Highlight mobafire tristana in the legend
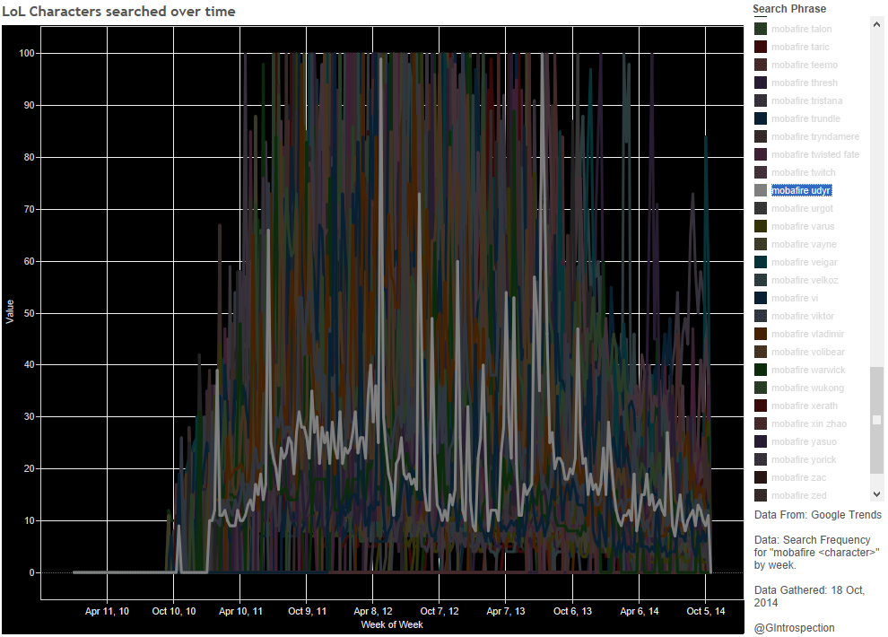888x637 pixels. (x=806, y=101)
